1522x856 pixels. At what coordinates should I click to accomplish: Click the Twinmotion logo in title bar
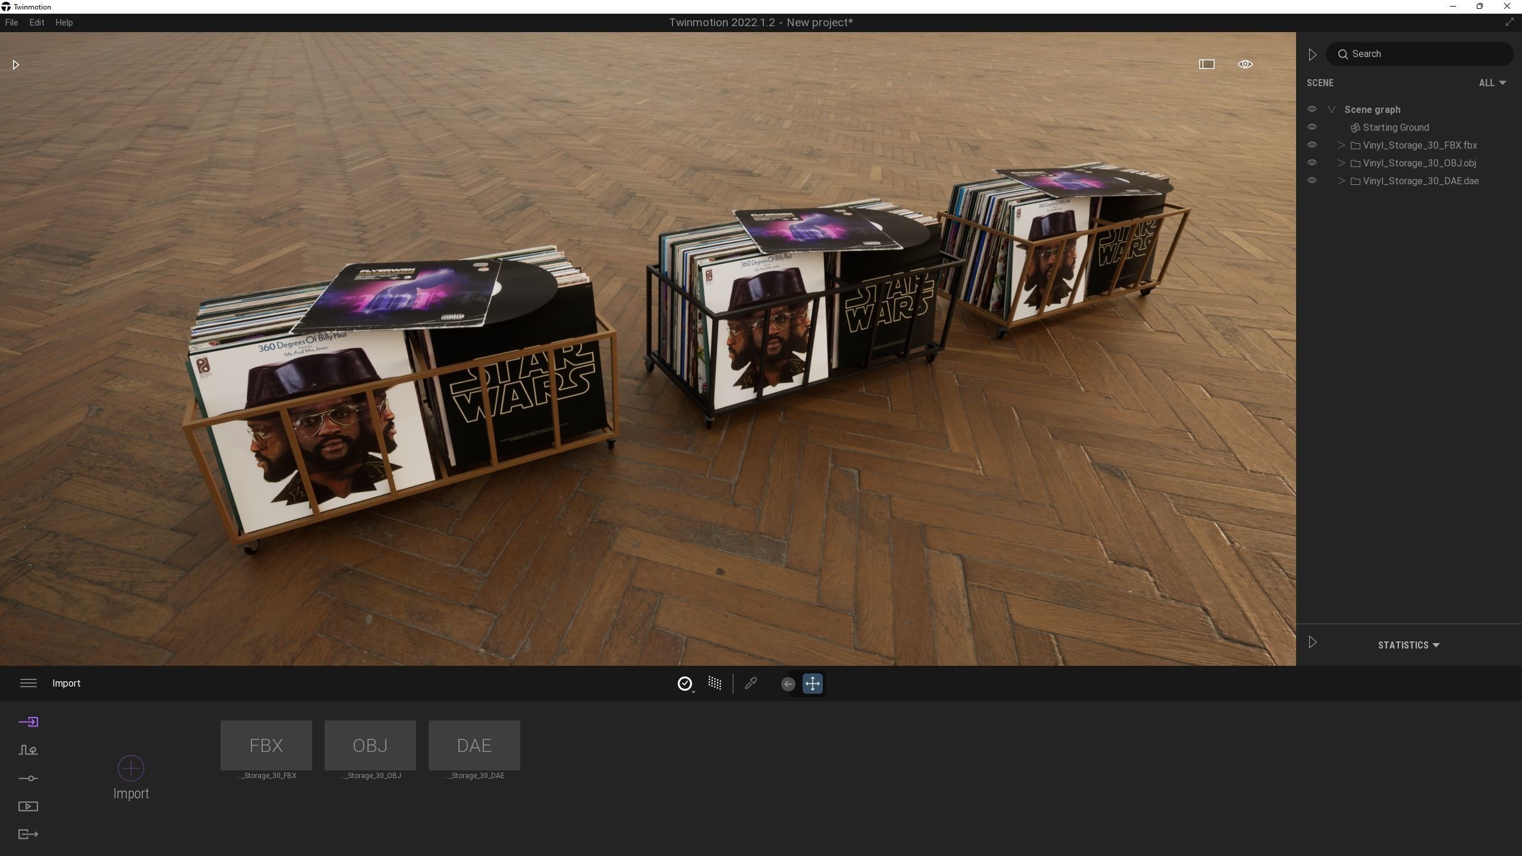[x=6, y=7]
